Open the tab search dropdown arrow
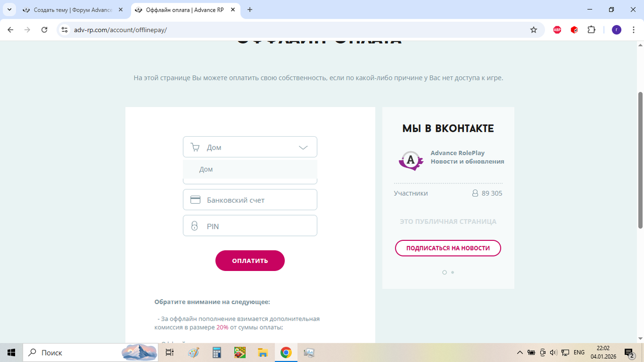The width and height of the screenshot is (644, 362). click(9, 10)
